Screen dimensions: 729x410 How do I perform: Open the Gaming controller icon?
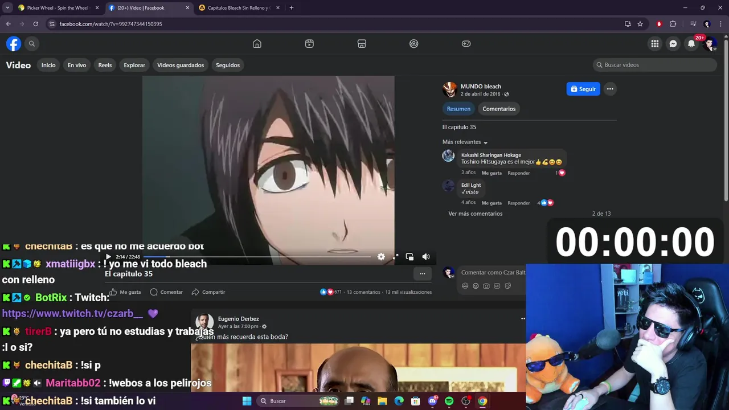click(x=466, y=44)
